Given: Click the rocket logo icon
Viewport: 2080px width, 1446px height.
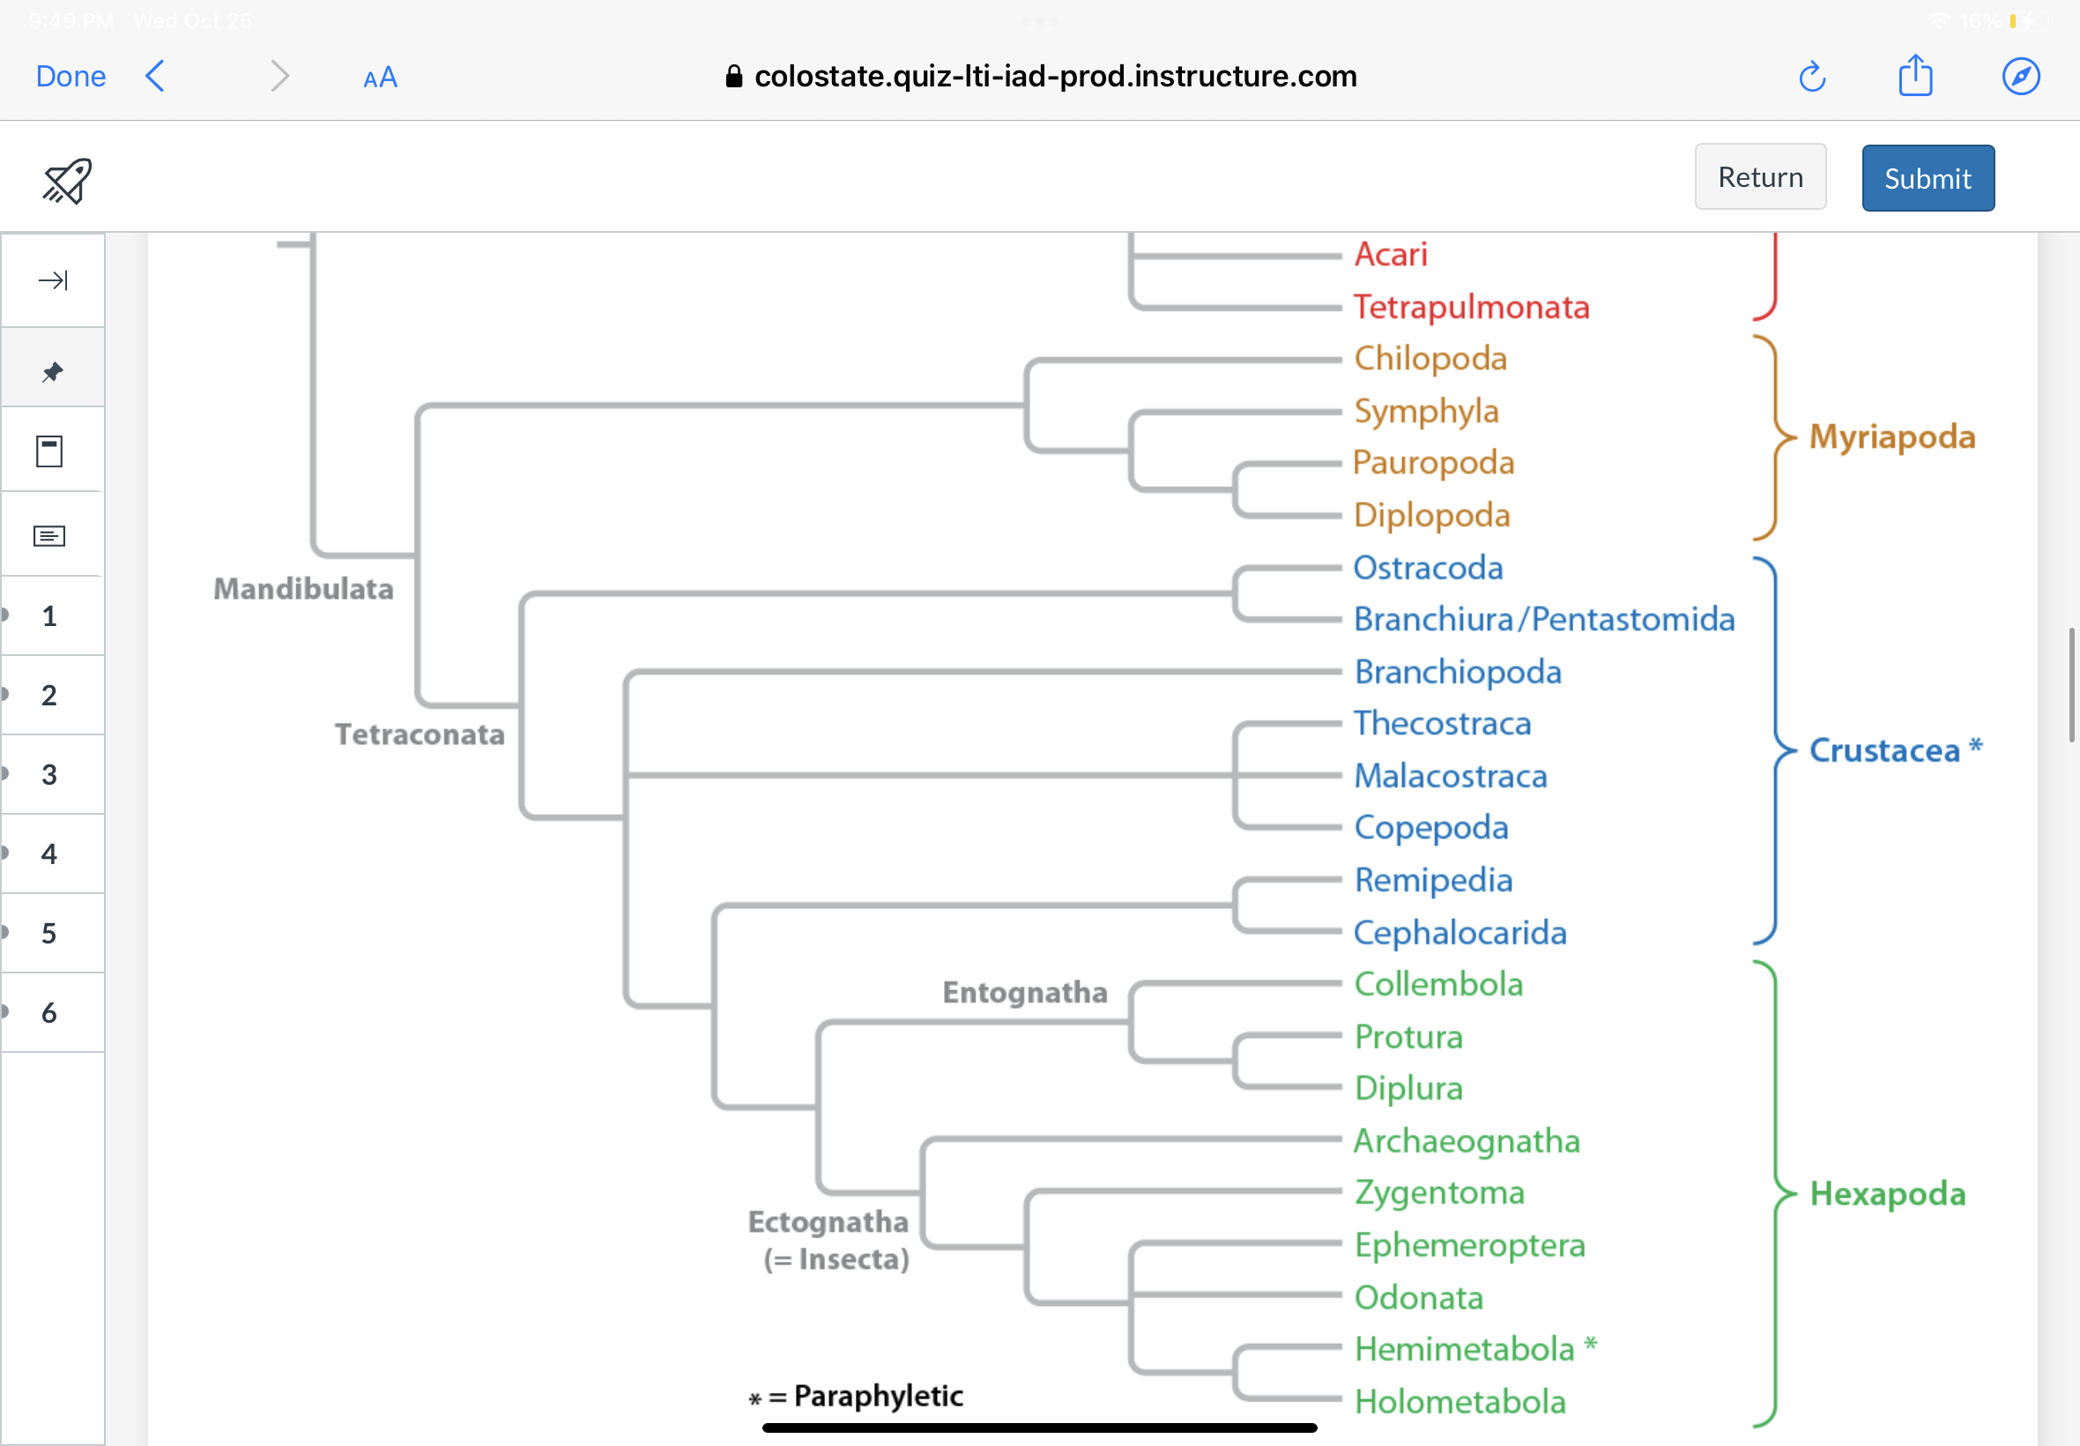Looking at the screenshot, I should (x=67, y=180).
